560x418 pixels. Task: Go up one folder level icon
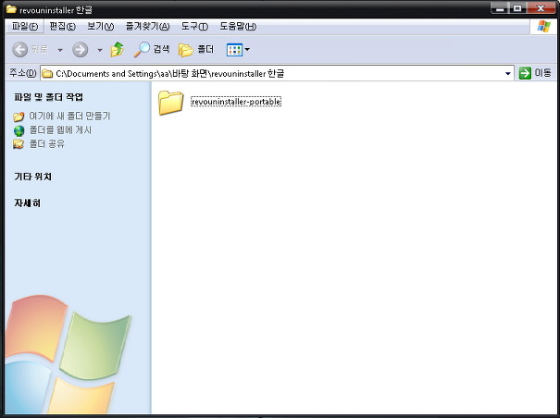point(118,49)
